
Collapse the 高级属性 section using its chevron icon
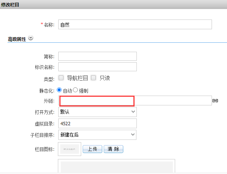pyautogui.click(x=31, y=38)
